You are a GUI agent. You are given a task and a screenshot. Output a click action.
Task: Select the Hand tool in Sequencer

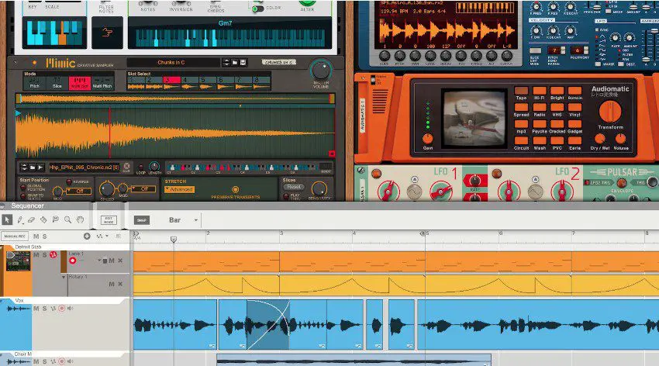[80, 220]
